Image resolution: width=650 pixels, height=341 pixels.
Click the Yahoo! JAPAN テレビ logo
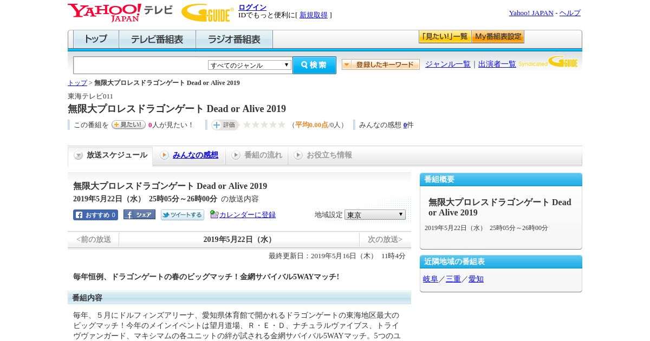pos(120,12)
